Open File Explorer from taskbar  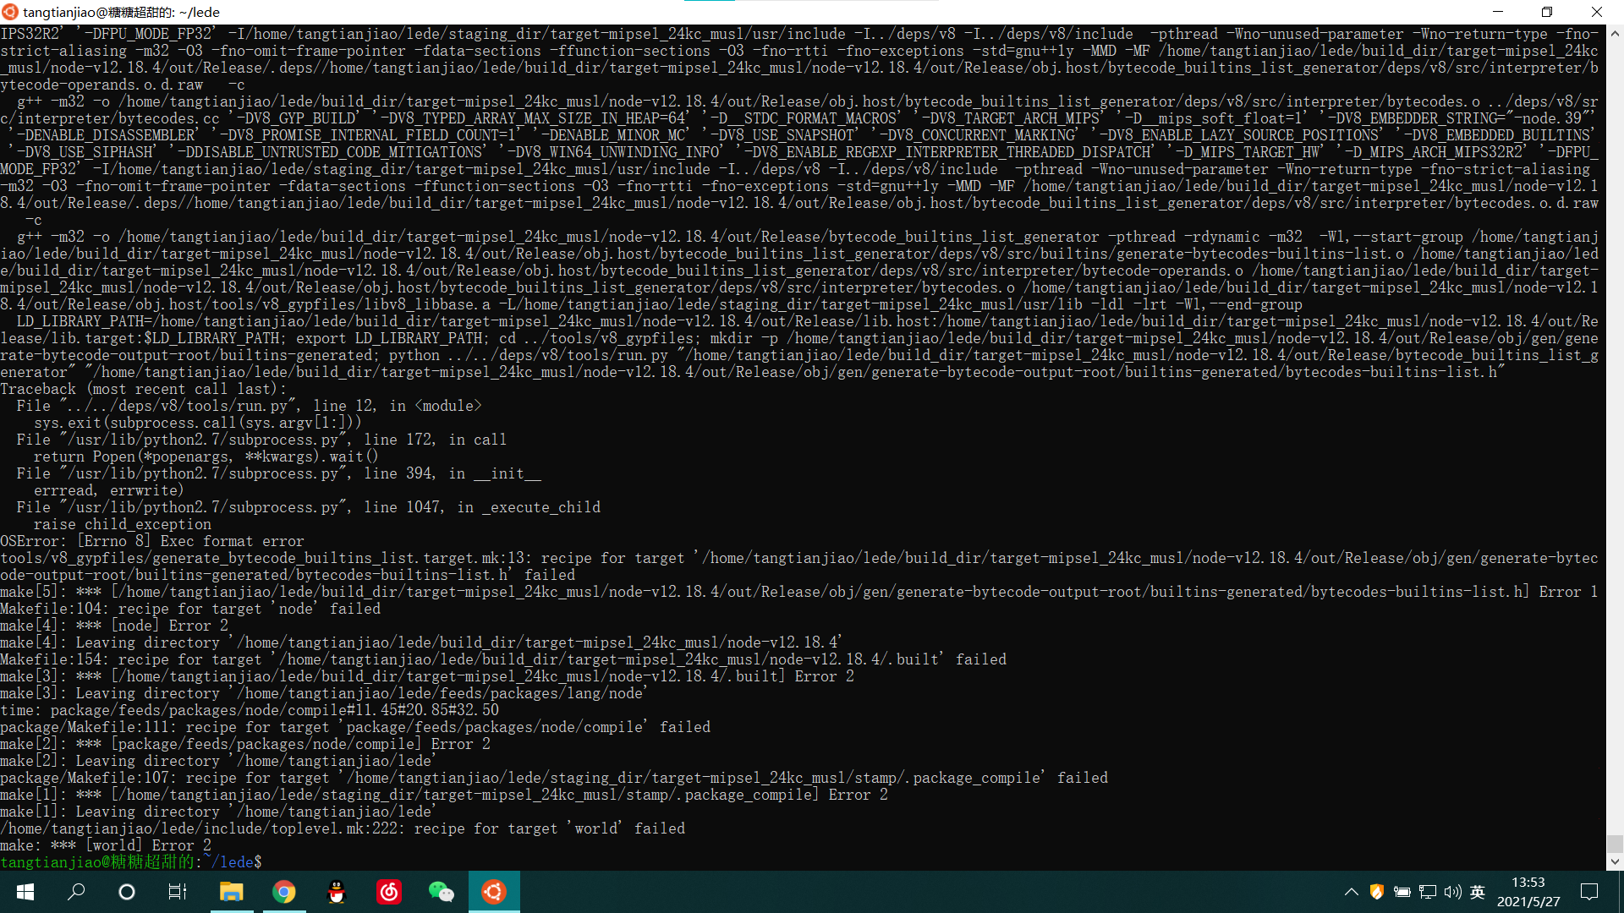[x=232, y=892]
